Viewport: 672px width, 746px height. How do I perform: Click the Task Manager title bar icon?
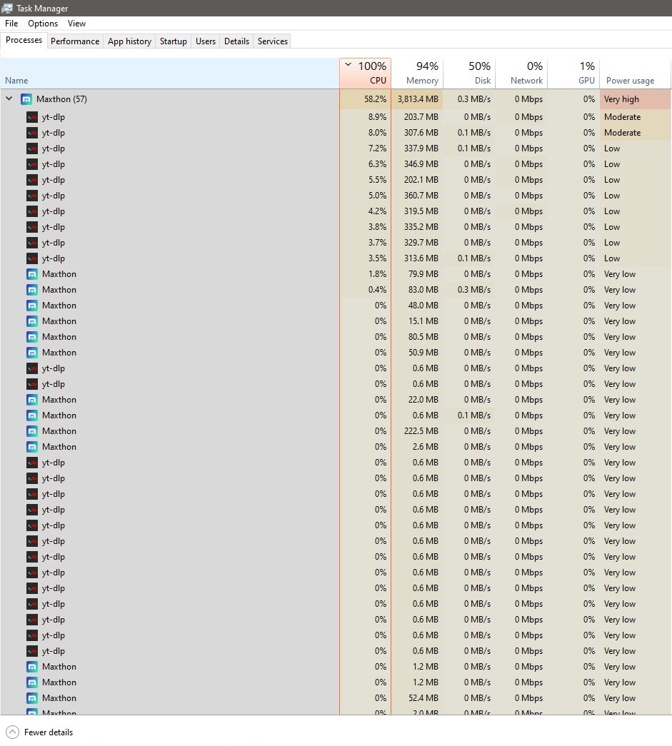pos(7,8)
